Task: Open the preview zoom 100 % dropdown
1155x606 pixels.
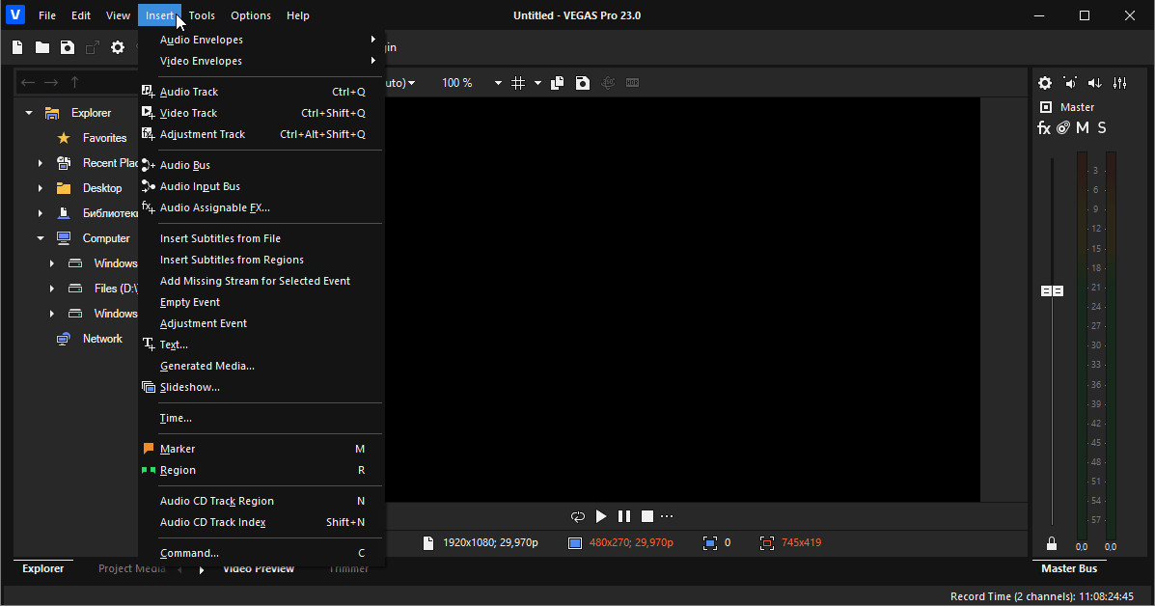Action: (498, 83)
